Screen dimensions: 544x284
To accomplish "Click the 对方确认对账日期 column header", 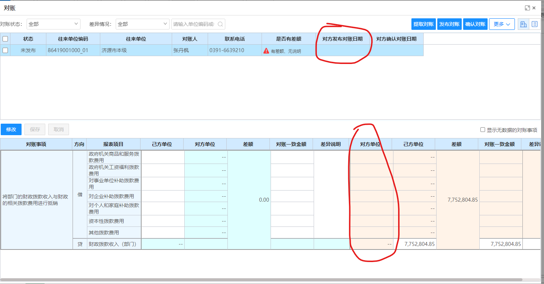I will [397, 39].
